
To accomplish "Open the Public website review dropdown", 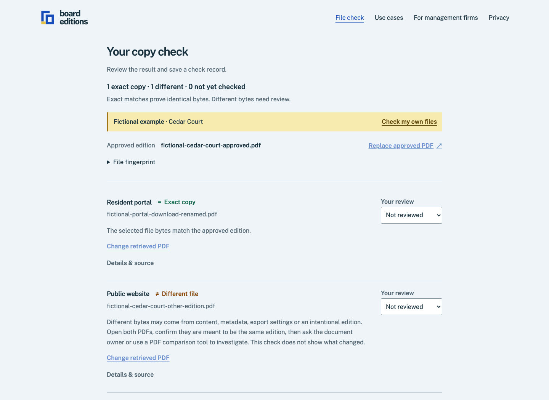I will [x=411, y=307].
